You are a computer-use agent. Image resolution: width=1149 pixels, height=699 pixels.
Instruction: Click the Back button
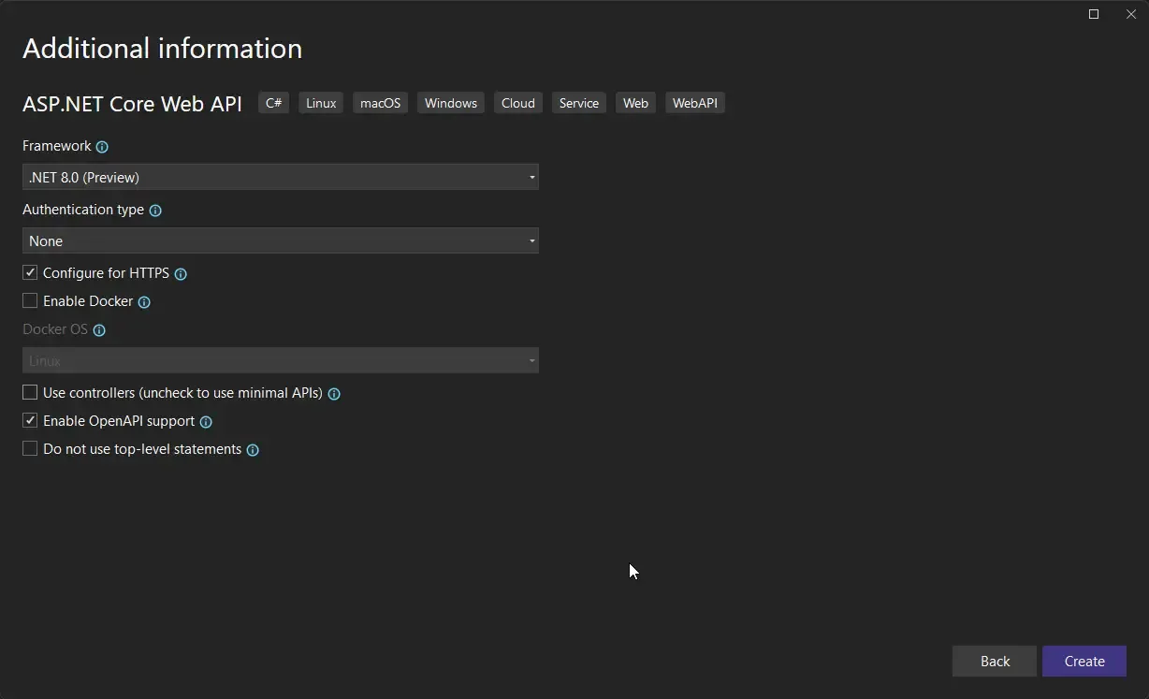[994, 661]
